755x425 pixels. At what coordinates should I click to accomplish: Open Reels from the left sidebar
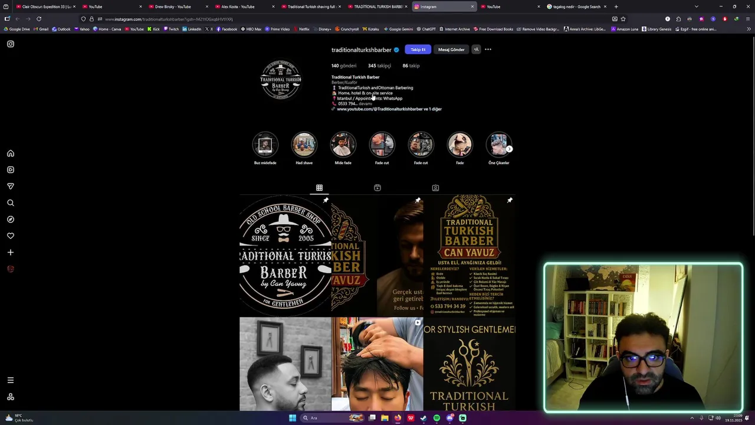tap(11, 170)
